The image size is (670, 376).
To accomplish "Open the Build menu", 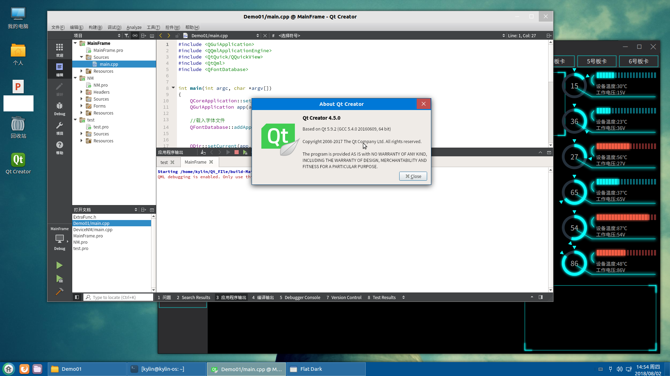I will click(95, 27).
